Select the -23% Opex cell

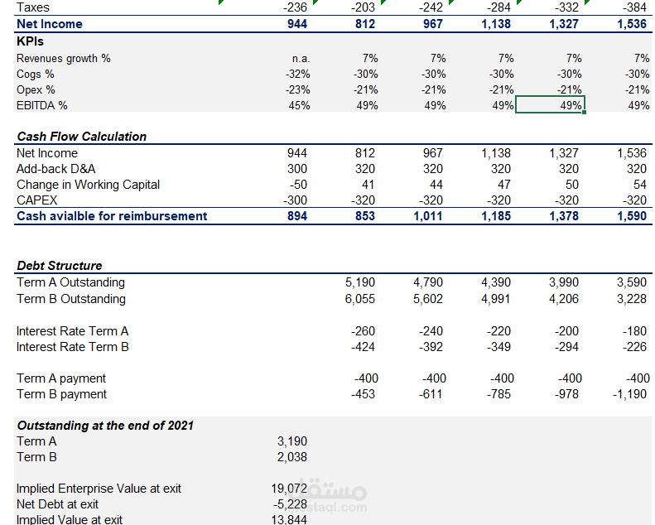[x=298, y=89]
